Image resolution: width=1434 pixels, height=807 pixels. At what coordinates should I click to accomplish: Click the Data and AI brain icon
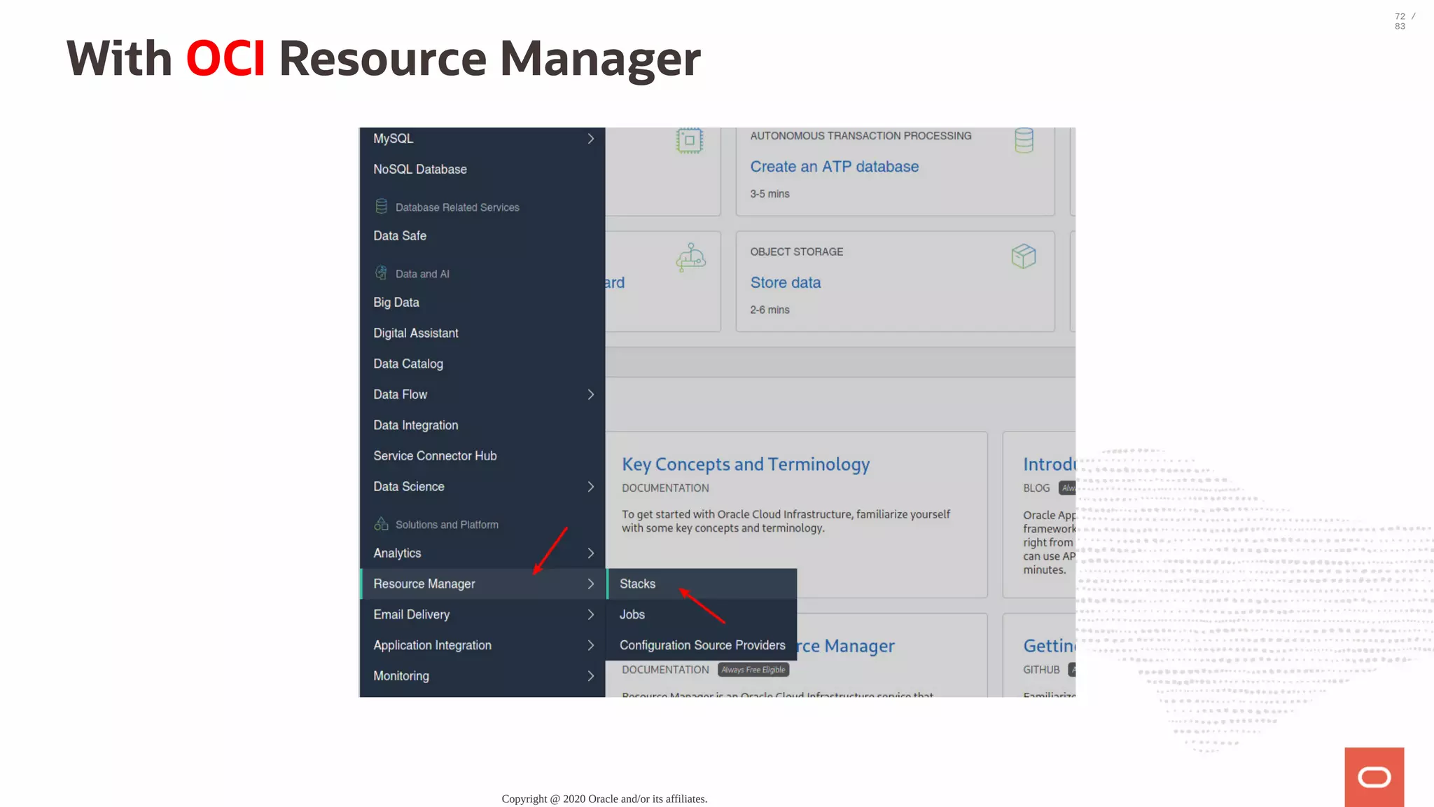[381, 273]
